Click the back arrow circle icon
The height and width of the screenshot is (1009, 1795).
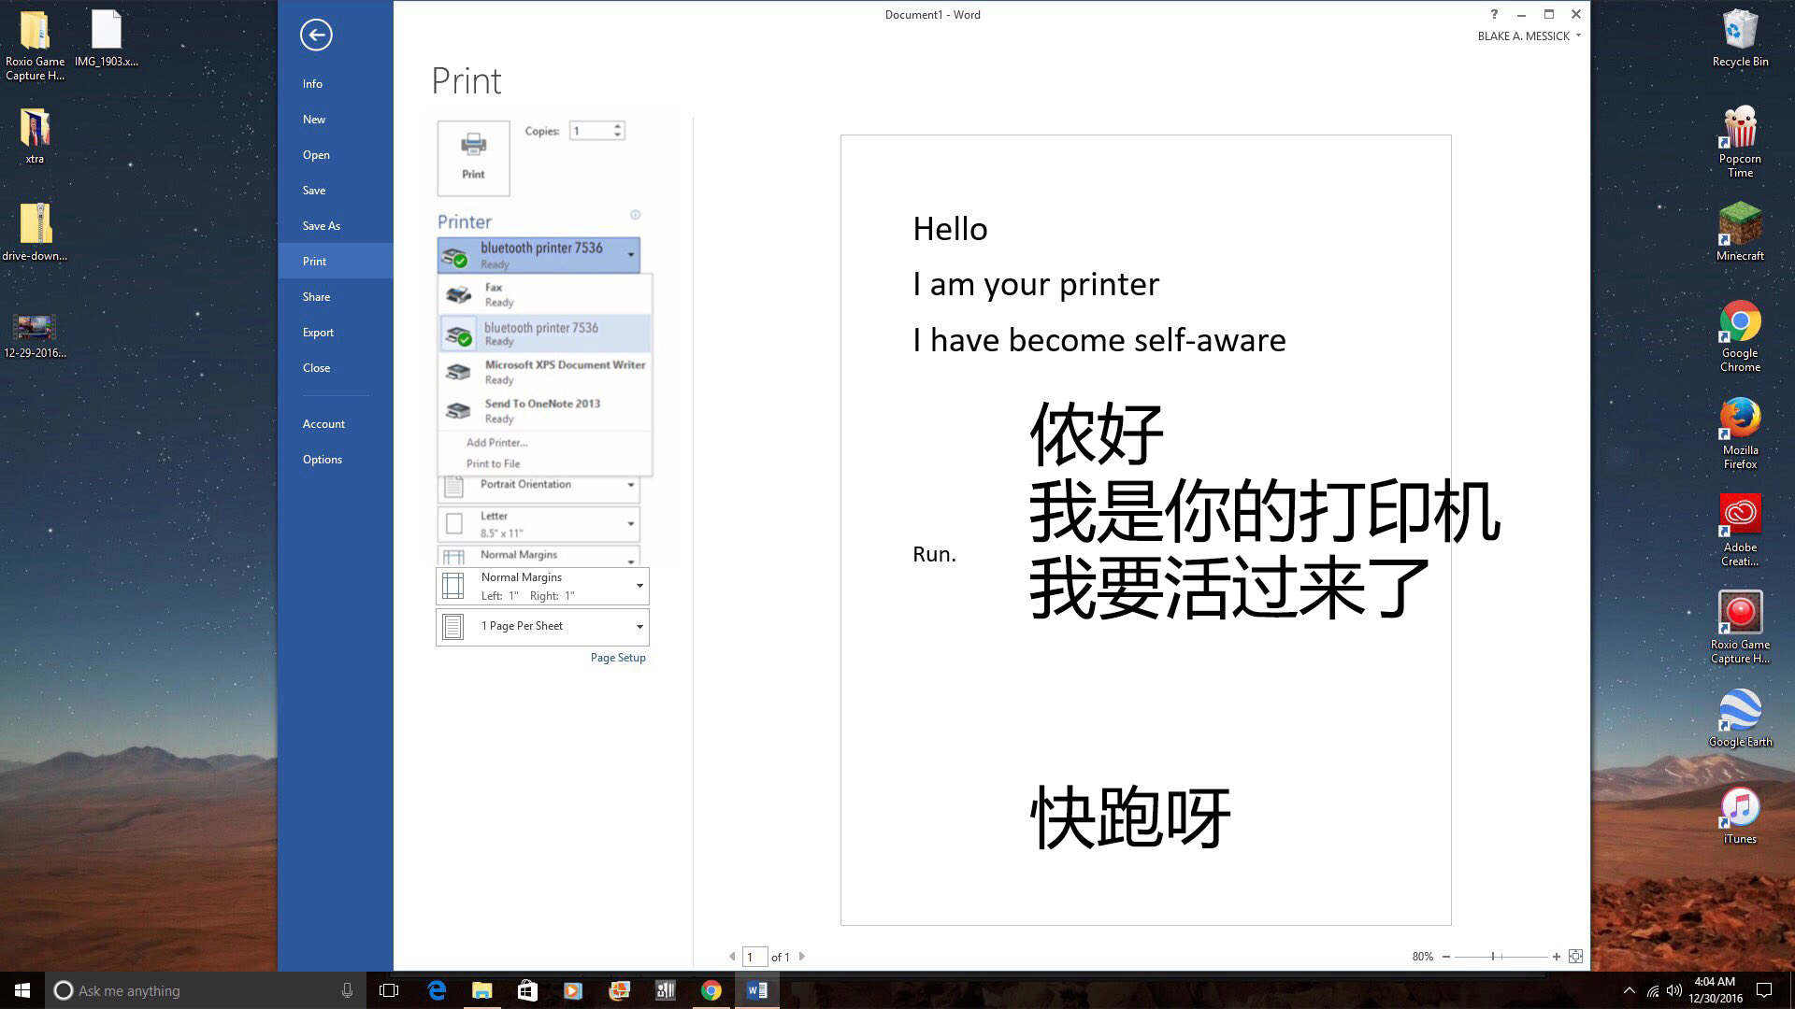click(x=316, y=36)
